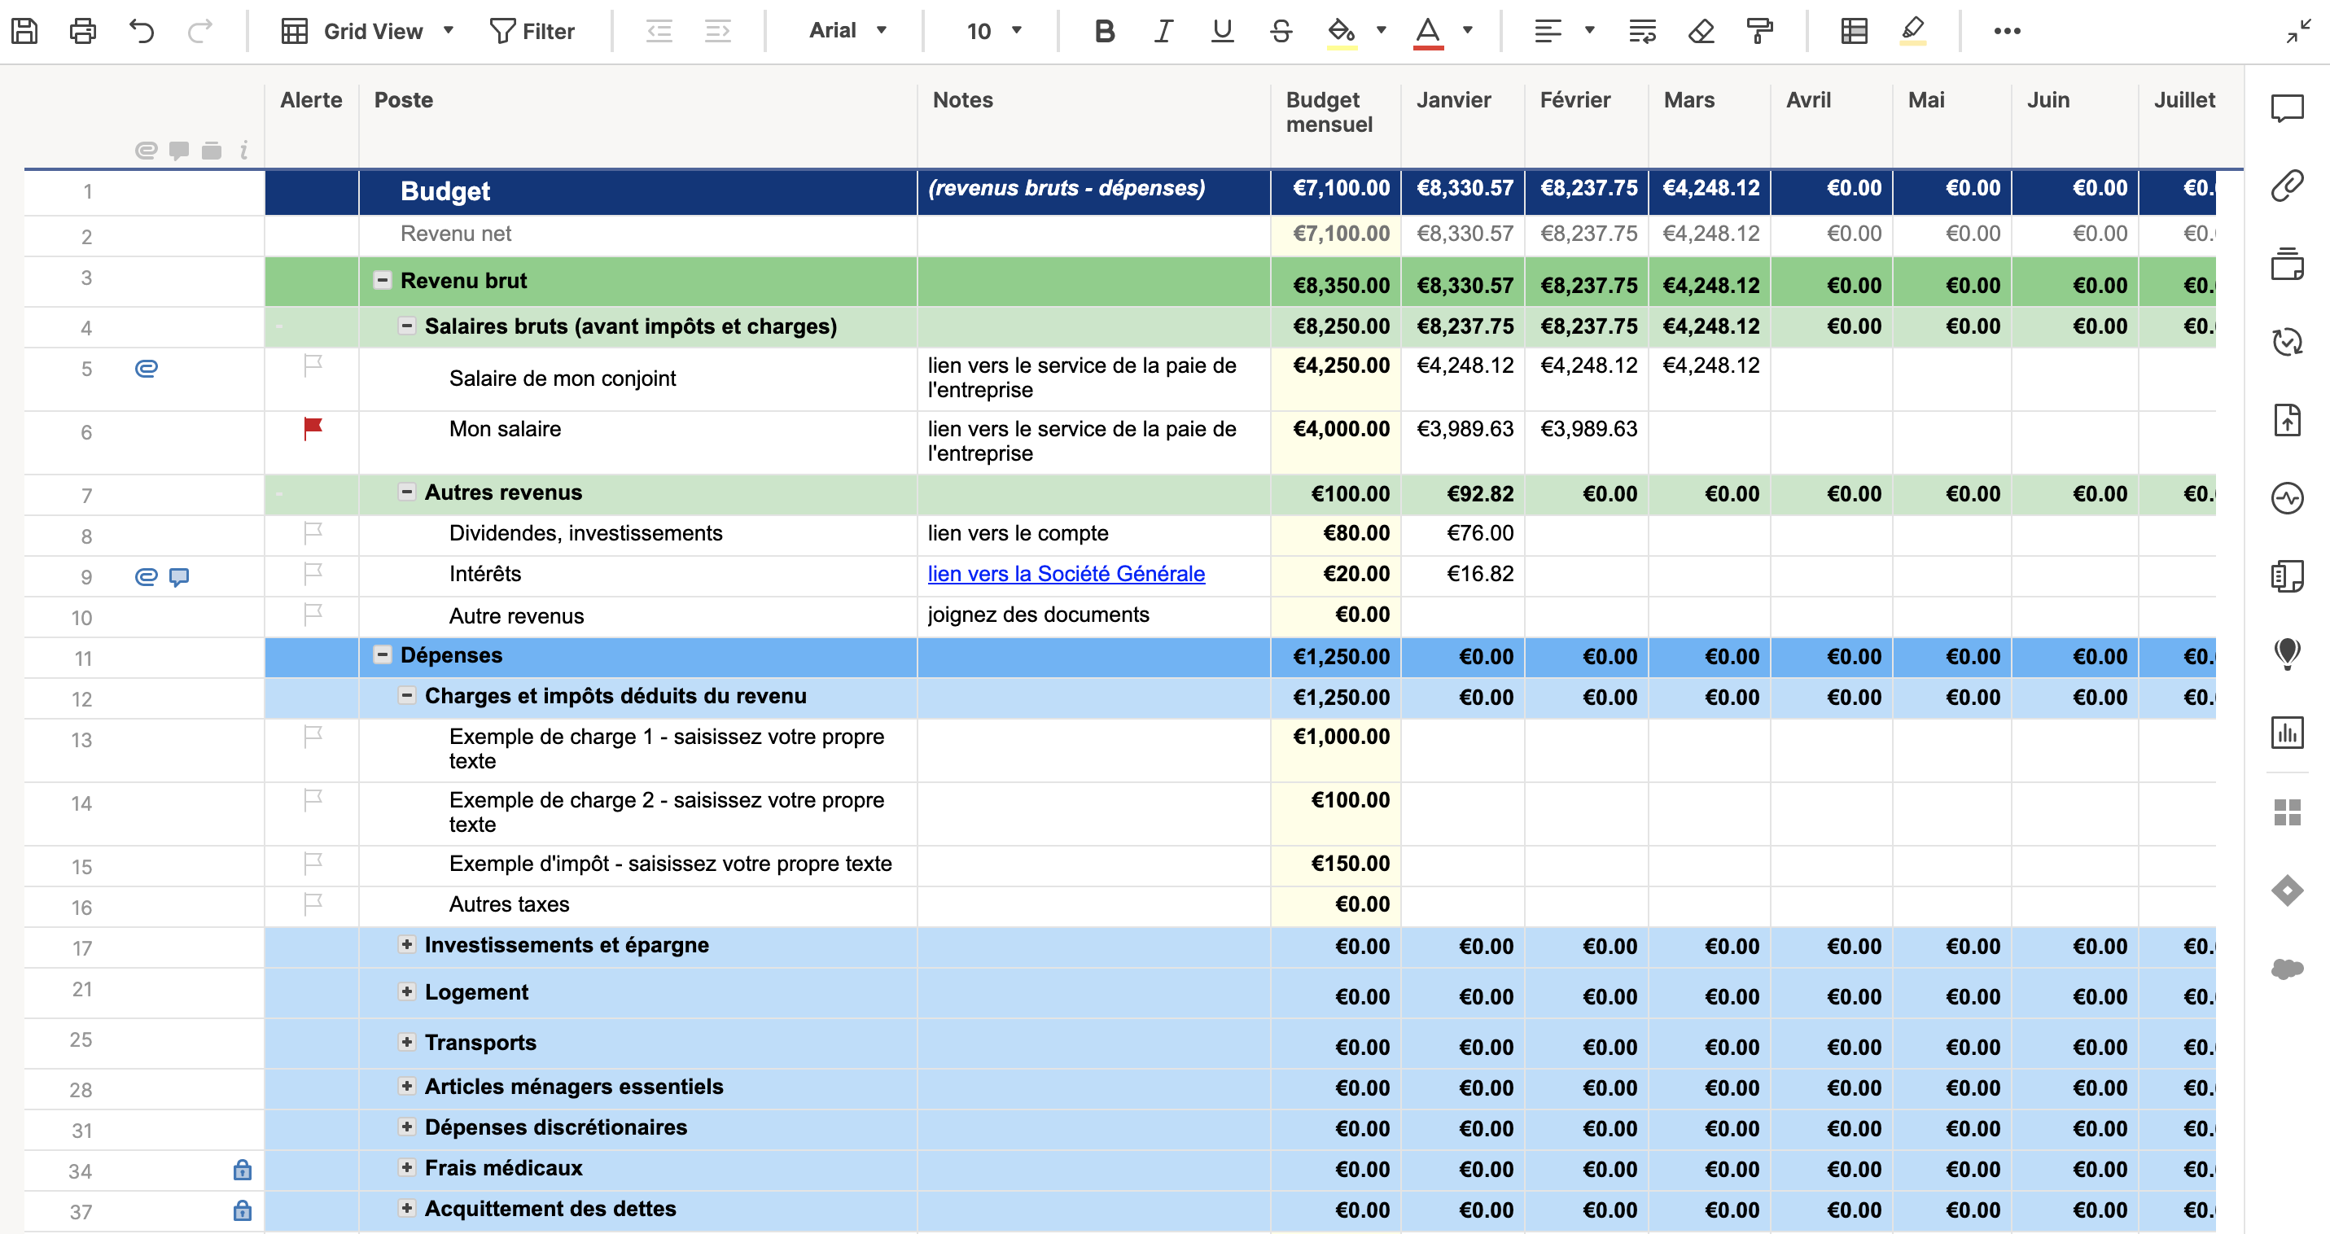This screenshot has height=1234, width=2330.
Task: Open the Summary panel icon
Action: click(2288, 575)
